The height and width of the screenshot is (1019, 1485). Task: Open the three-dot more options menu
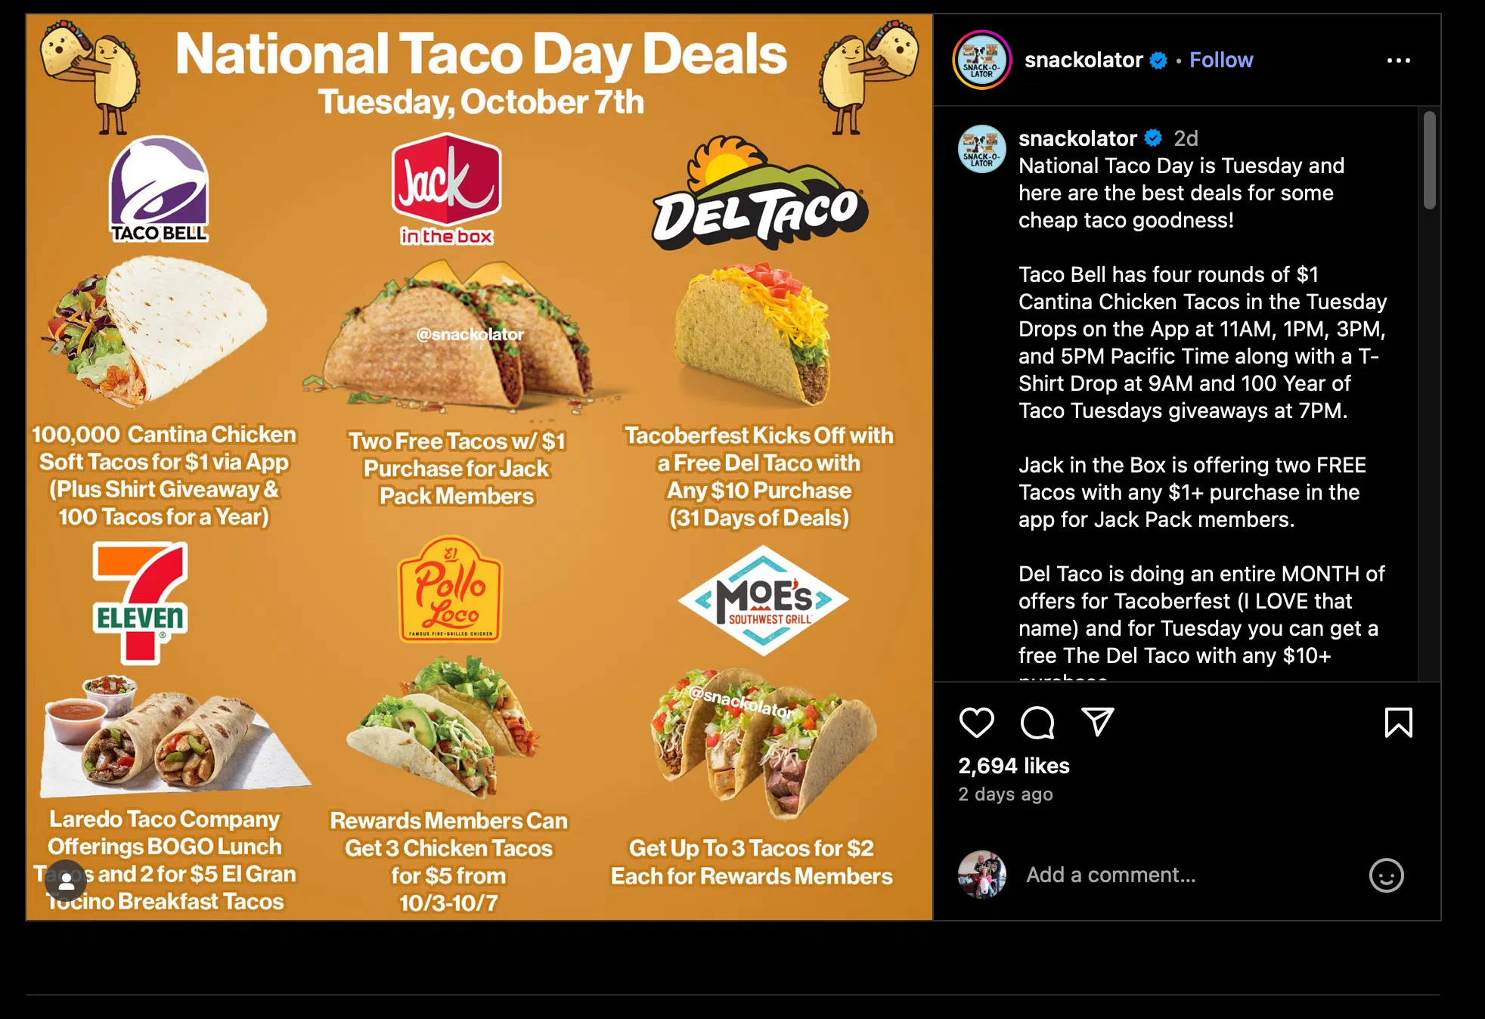(1398, 60)
